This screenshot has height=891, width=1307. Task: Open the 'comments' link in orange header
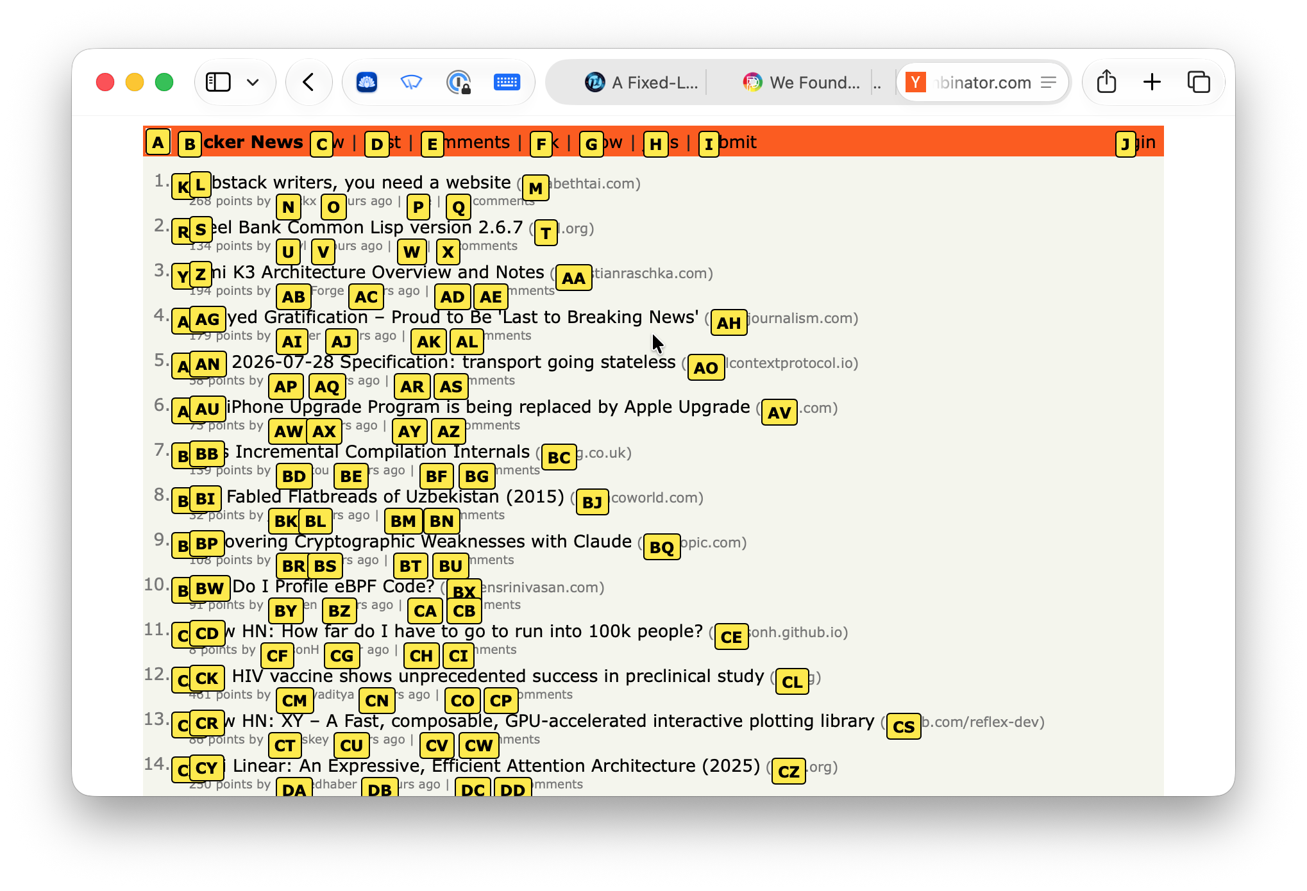(x=467, y=142)
